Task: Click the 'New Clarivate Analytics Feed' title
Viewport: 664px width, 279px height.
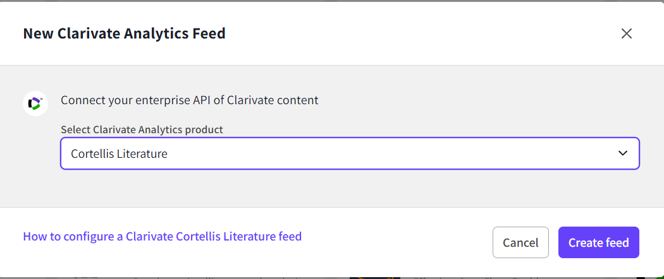Action: pyautogui.click(x=124, y=33)
